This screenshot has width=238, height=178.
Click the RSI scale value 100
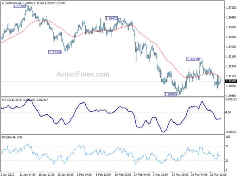(228, 137)
